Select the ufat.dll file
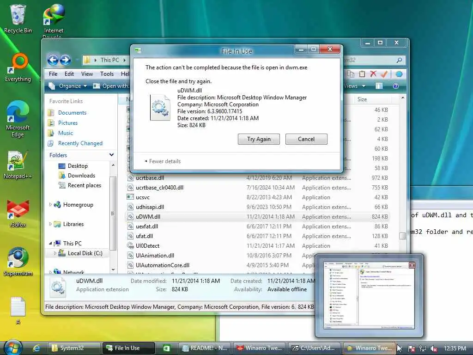Image resolution: width=473 pixels, height=355 pixels. point(144,236)
